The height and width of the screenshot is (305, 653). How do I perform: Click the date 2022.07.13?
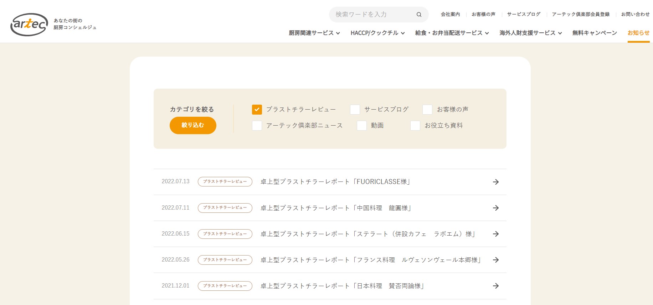[x=175, y=182]
